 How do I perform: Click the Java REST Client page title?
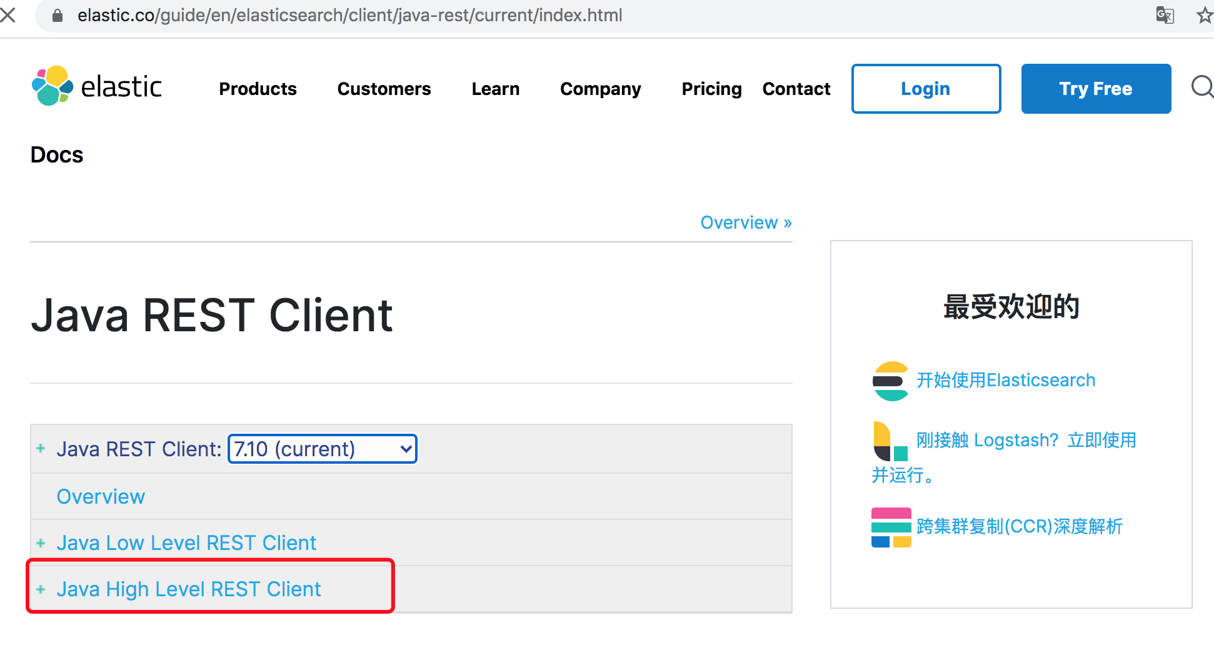(212, 315)
